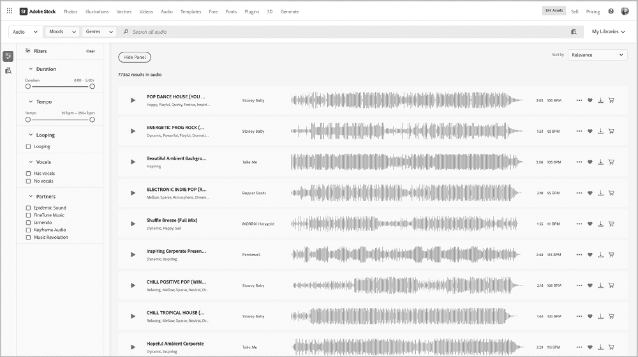
Task: Open the Audio asset type dropdown
Action: coord(25,32)
